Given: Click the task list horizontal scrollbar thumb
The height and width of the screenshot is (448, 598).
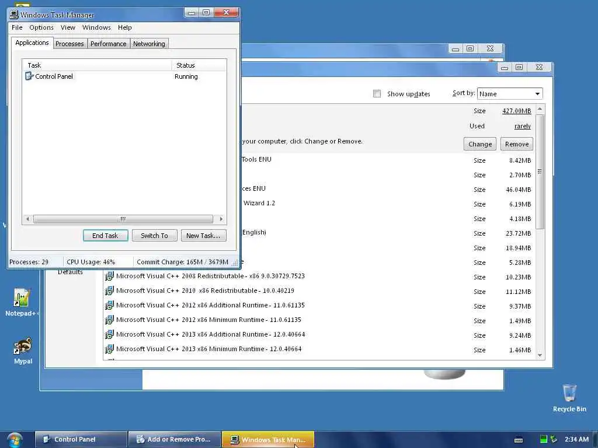Looking at the screenshot, I should [123, 219].
